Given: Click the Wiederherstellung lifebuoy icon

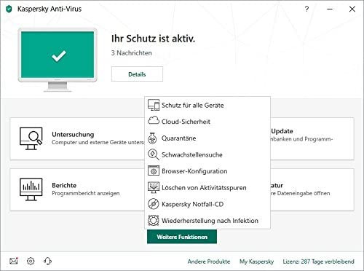Looking at the screenshot, I should coord(153,221).
